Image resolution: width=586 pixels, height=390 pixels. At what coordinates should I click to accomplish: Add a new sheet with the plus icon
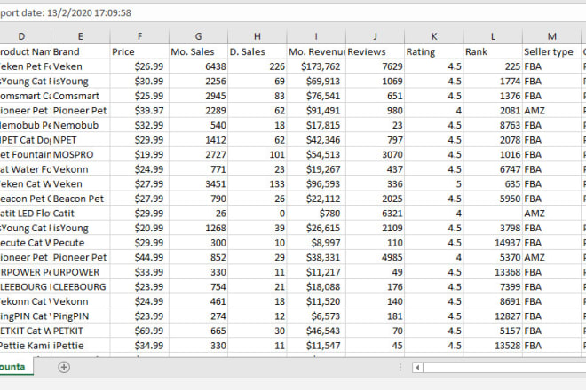point(64,367)
